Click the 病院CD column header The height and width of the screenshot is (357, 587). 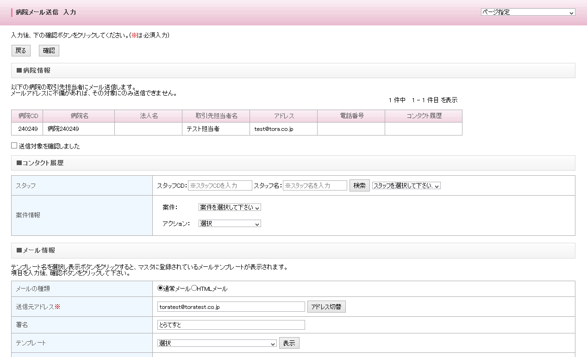pyautogui.click(x=27, y=116)
